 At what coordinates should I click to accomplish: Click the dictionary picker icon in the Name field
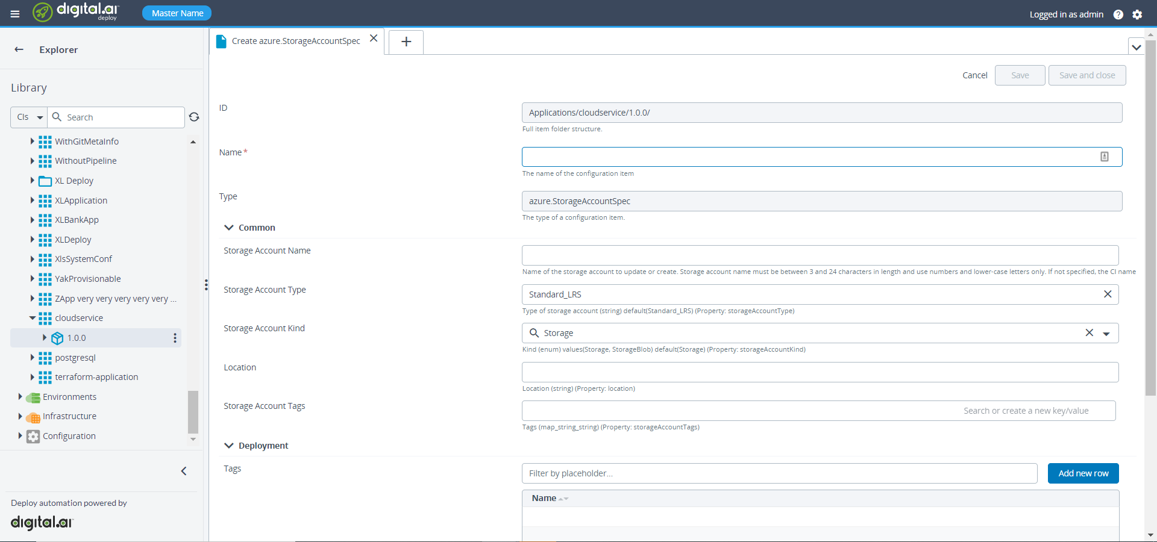click(1105, 157)
